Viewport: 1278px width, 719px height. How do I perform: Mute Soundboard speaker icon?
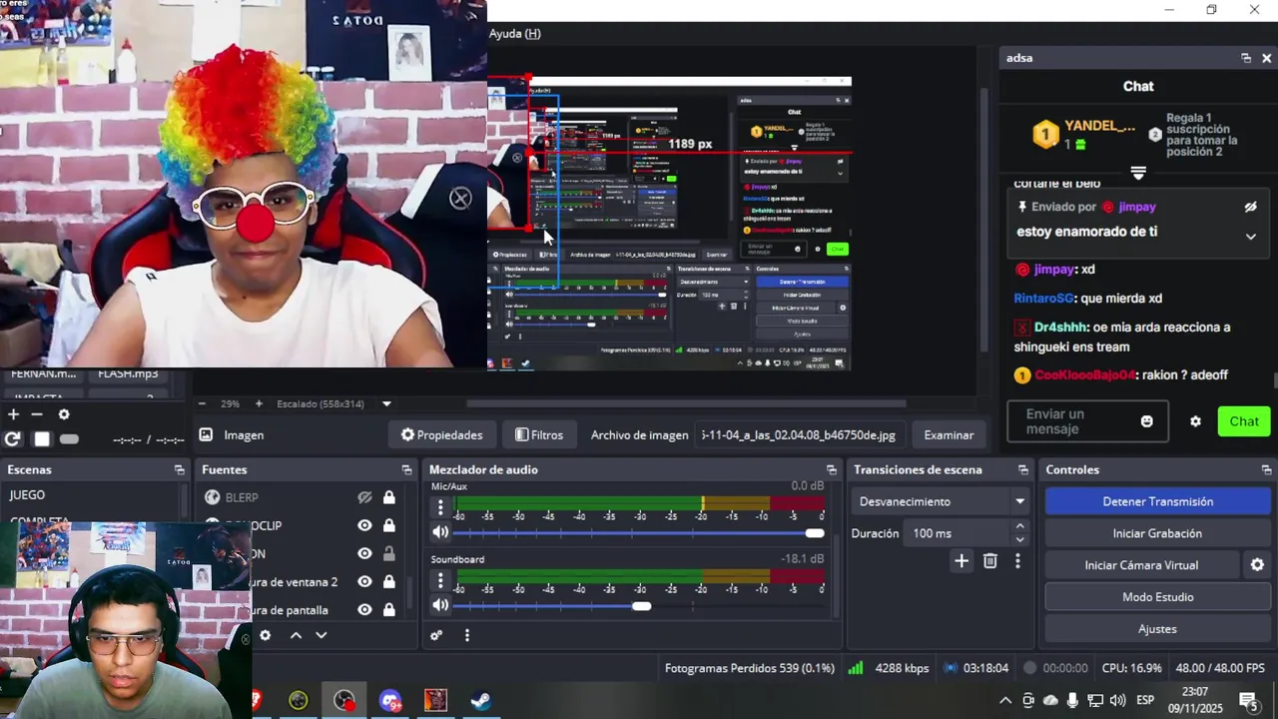[x=440, y=605]
